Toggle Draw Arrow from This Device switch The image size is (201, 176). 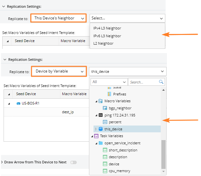pyautogui.click(x=73, y=162)
